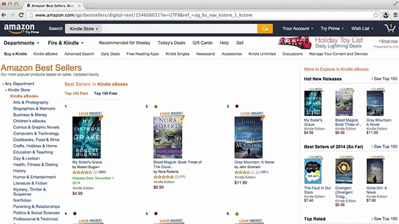Open Divergent sidebar cover thumbnail
399x224 pixels.
344,171
